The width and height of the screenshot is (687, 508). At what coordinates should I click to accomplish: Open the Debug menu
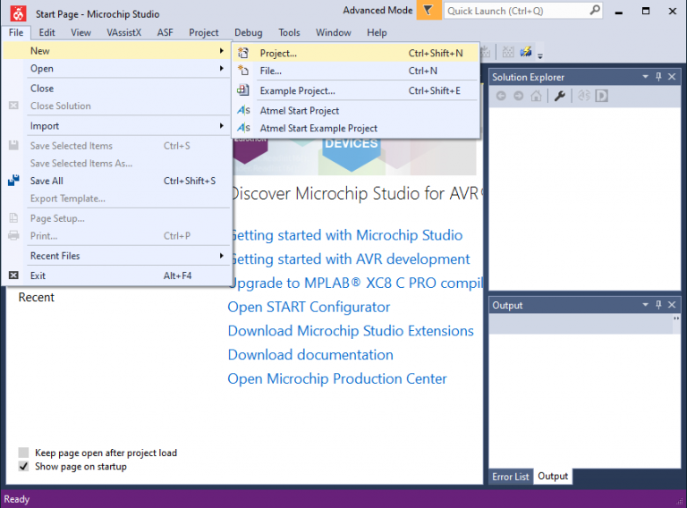[248, 32]
